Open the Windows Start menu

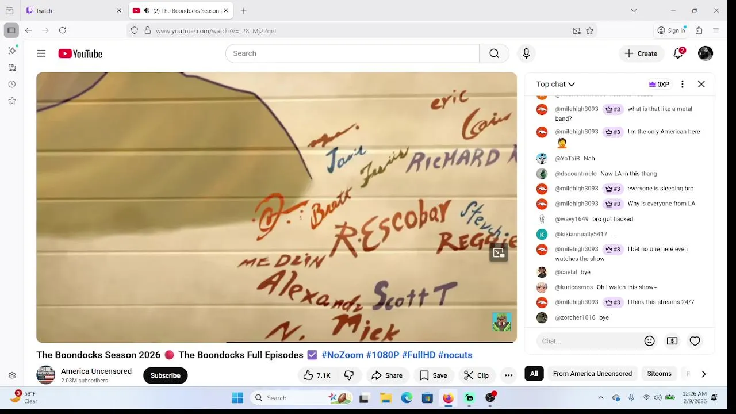click(x=237, y=398)
